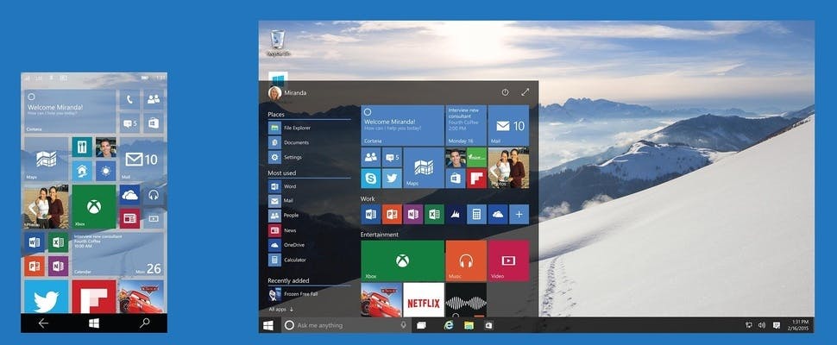Tap the green Xbox tile on the phone

point(94,206)
